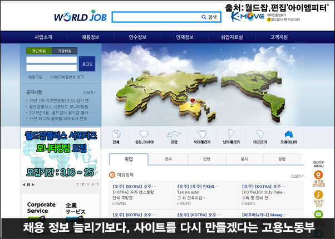Open 아이디/비밀번호 찾기 link
335x239 pixels.
click(67, 77)
